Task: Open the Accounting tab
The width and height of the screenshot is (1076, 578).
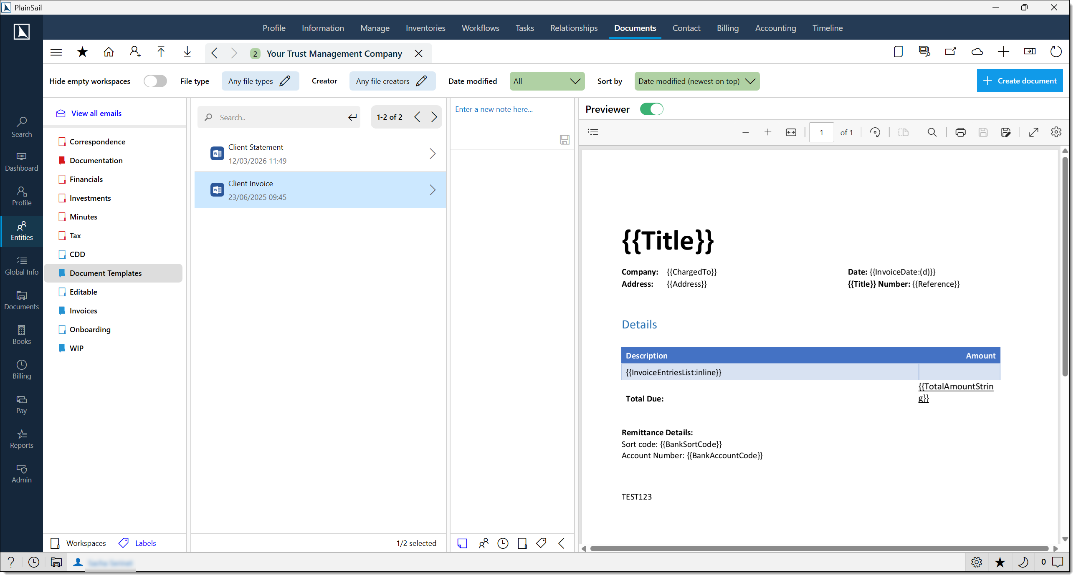Action: tap(776, 28)
